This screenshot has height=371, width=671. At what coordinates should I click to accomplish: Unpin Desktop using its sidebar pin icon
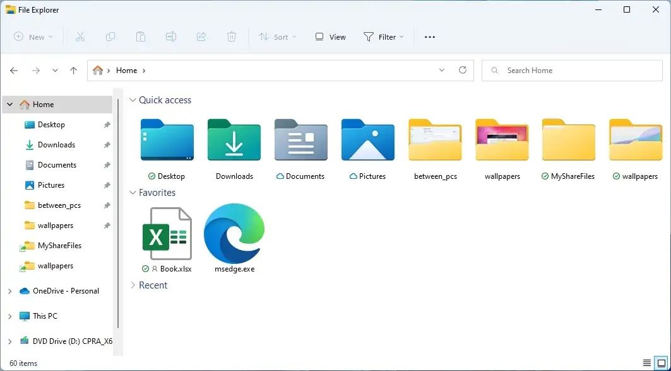pos(107,125)
